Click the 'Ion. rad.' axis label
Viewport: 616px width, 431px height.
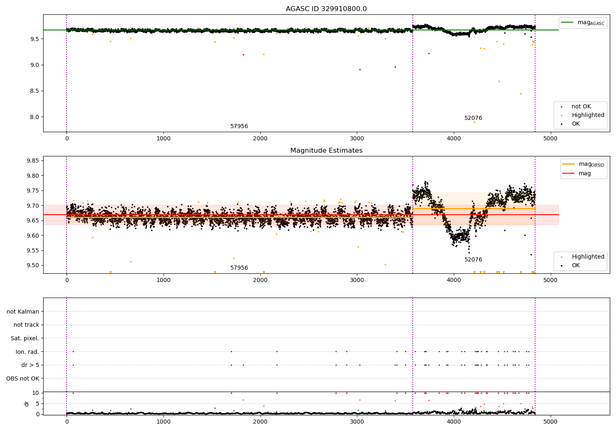pos(28,352)
